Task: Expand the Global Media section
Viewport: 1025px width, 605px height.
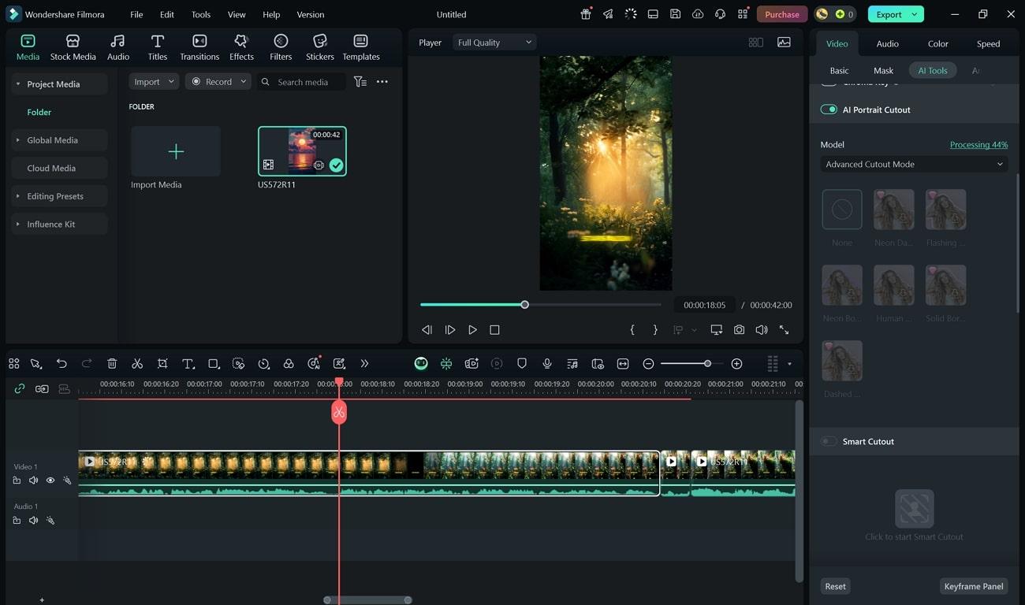Action: coord(17,140)
